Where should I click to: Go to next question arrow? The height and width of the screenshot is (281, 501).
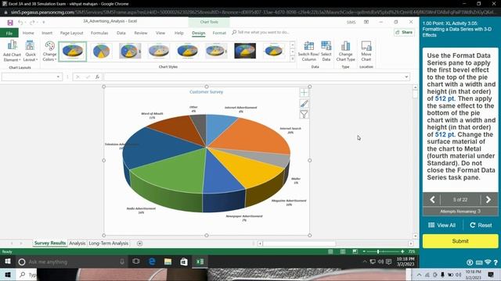(488, 200)
